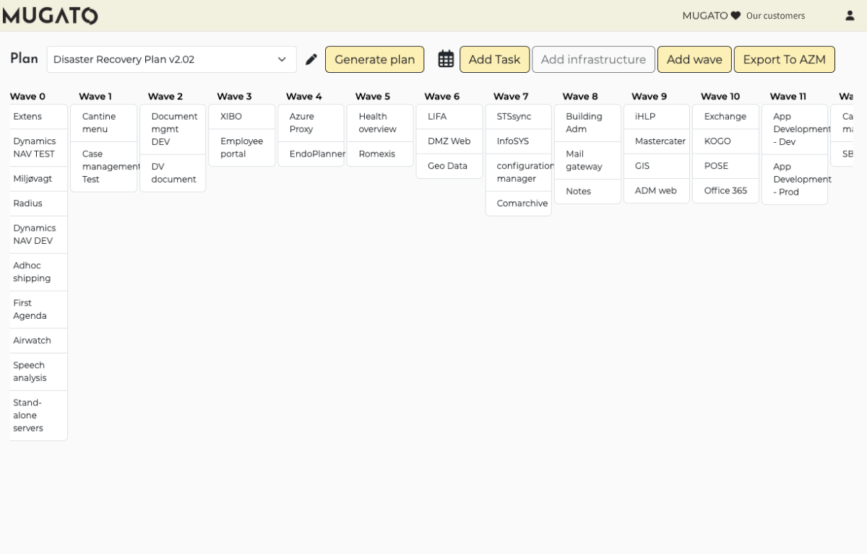Screen dimensions: 867x554
Task: Open the Our customers link
Action: point(775,16)
